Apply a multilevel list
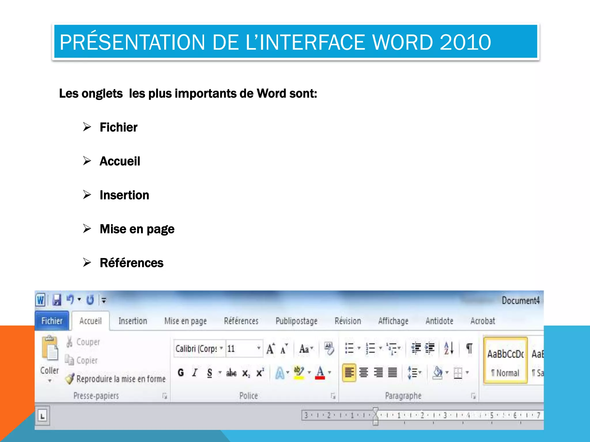 coord(392,348)
